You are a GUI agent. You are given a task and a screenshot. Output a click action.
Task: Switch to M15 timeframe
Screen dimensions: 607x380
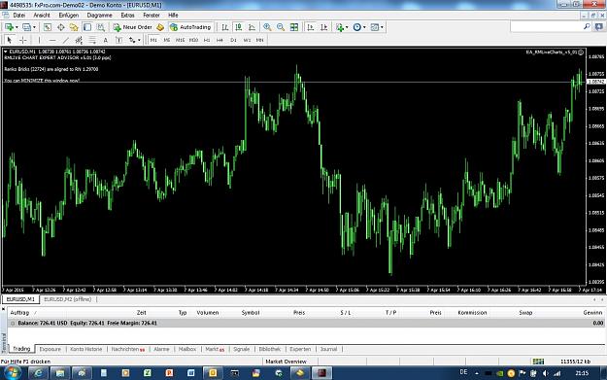(x=181, y=40)
